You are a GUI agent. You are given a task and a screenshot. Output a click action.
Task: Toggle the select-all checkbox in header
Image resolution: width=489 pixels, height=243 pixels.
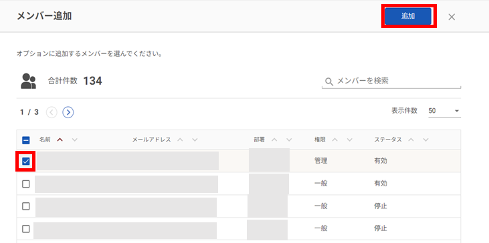coord(26,140)
